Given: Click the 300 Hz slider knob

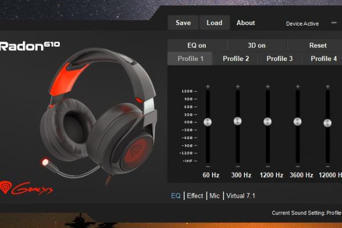Looking at the screenshot, I should pyautogui.click(x=238, y=121).
